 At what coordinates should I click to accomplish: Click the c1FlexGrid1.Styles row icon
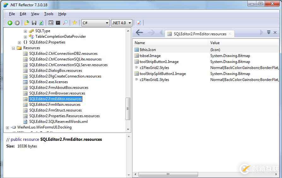point(137,80)
